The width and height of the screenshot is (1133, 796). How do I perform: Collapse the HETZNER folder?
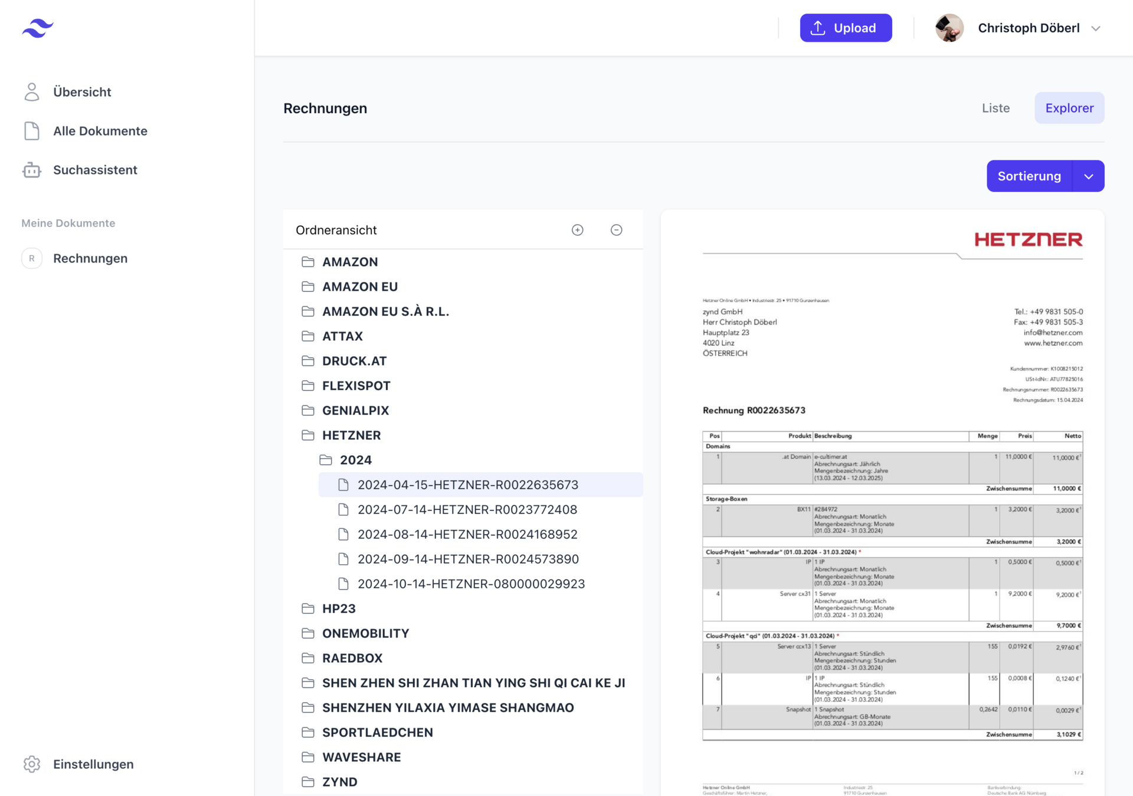(x=351, y=435)
